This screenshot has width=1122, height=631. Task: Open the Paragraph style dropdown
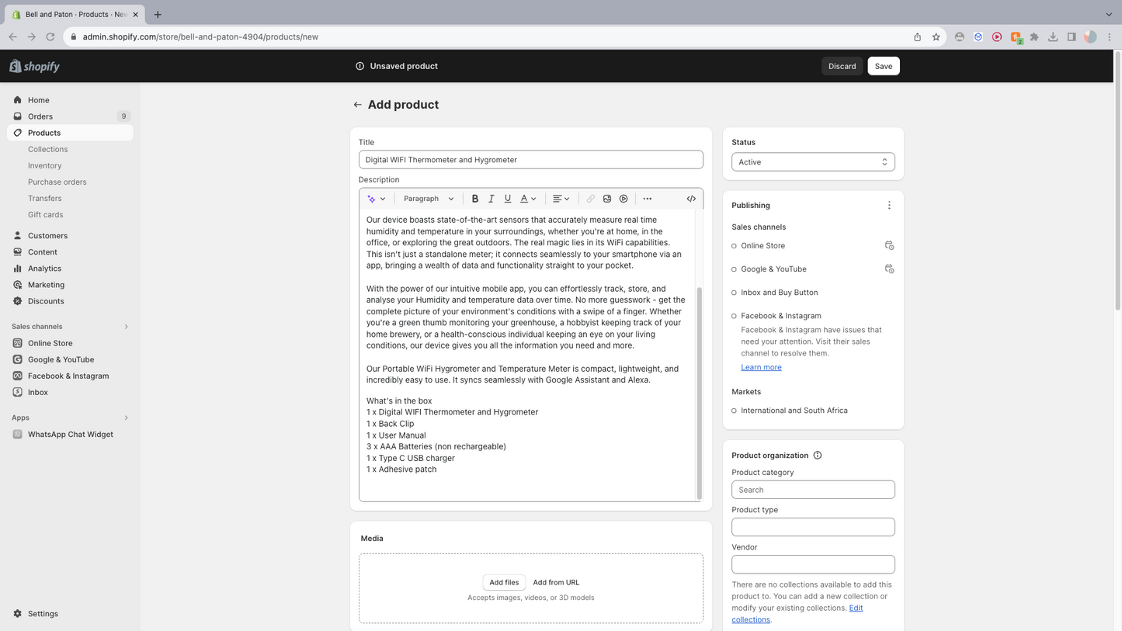tap(429, 199)
